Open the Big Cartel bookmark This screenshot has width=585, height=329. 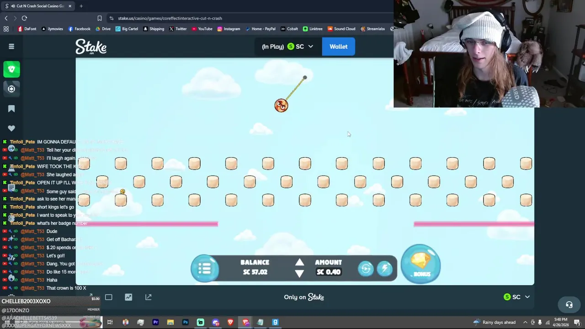[x=127, y=29]
